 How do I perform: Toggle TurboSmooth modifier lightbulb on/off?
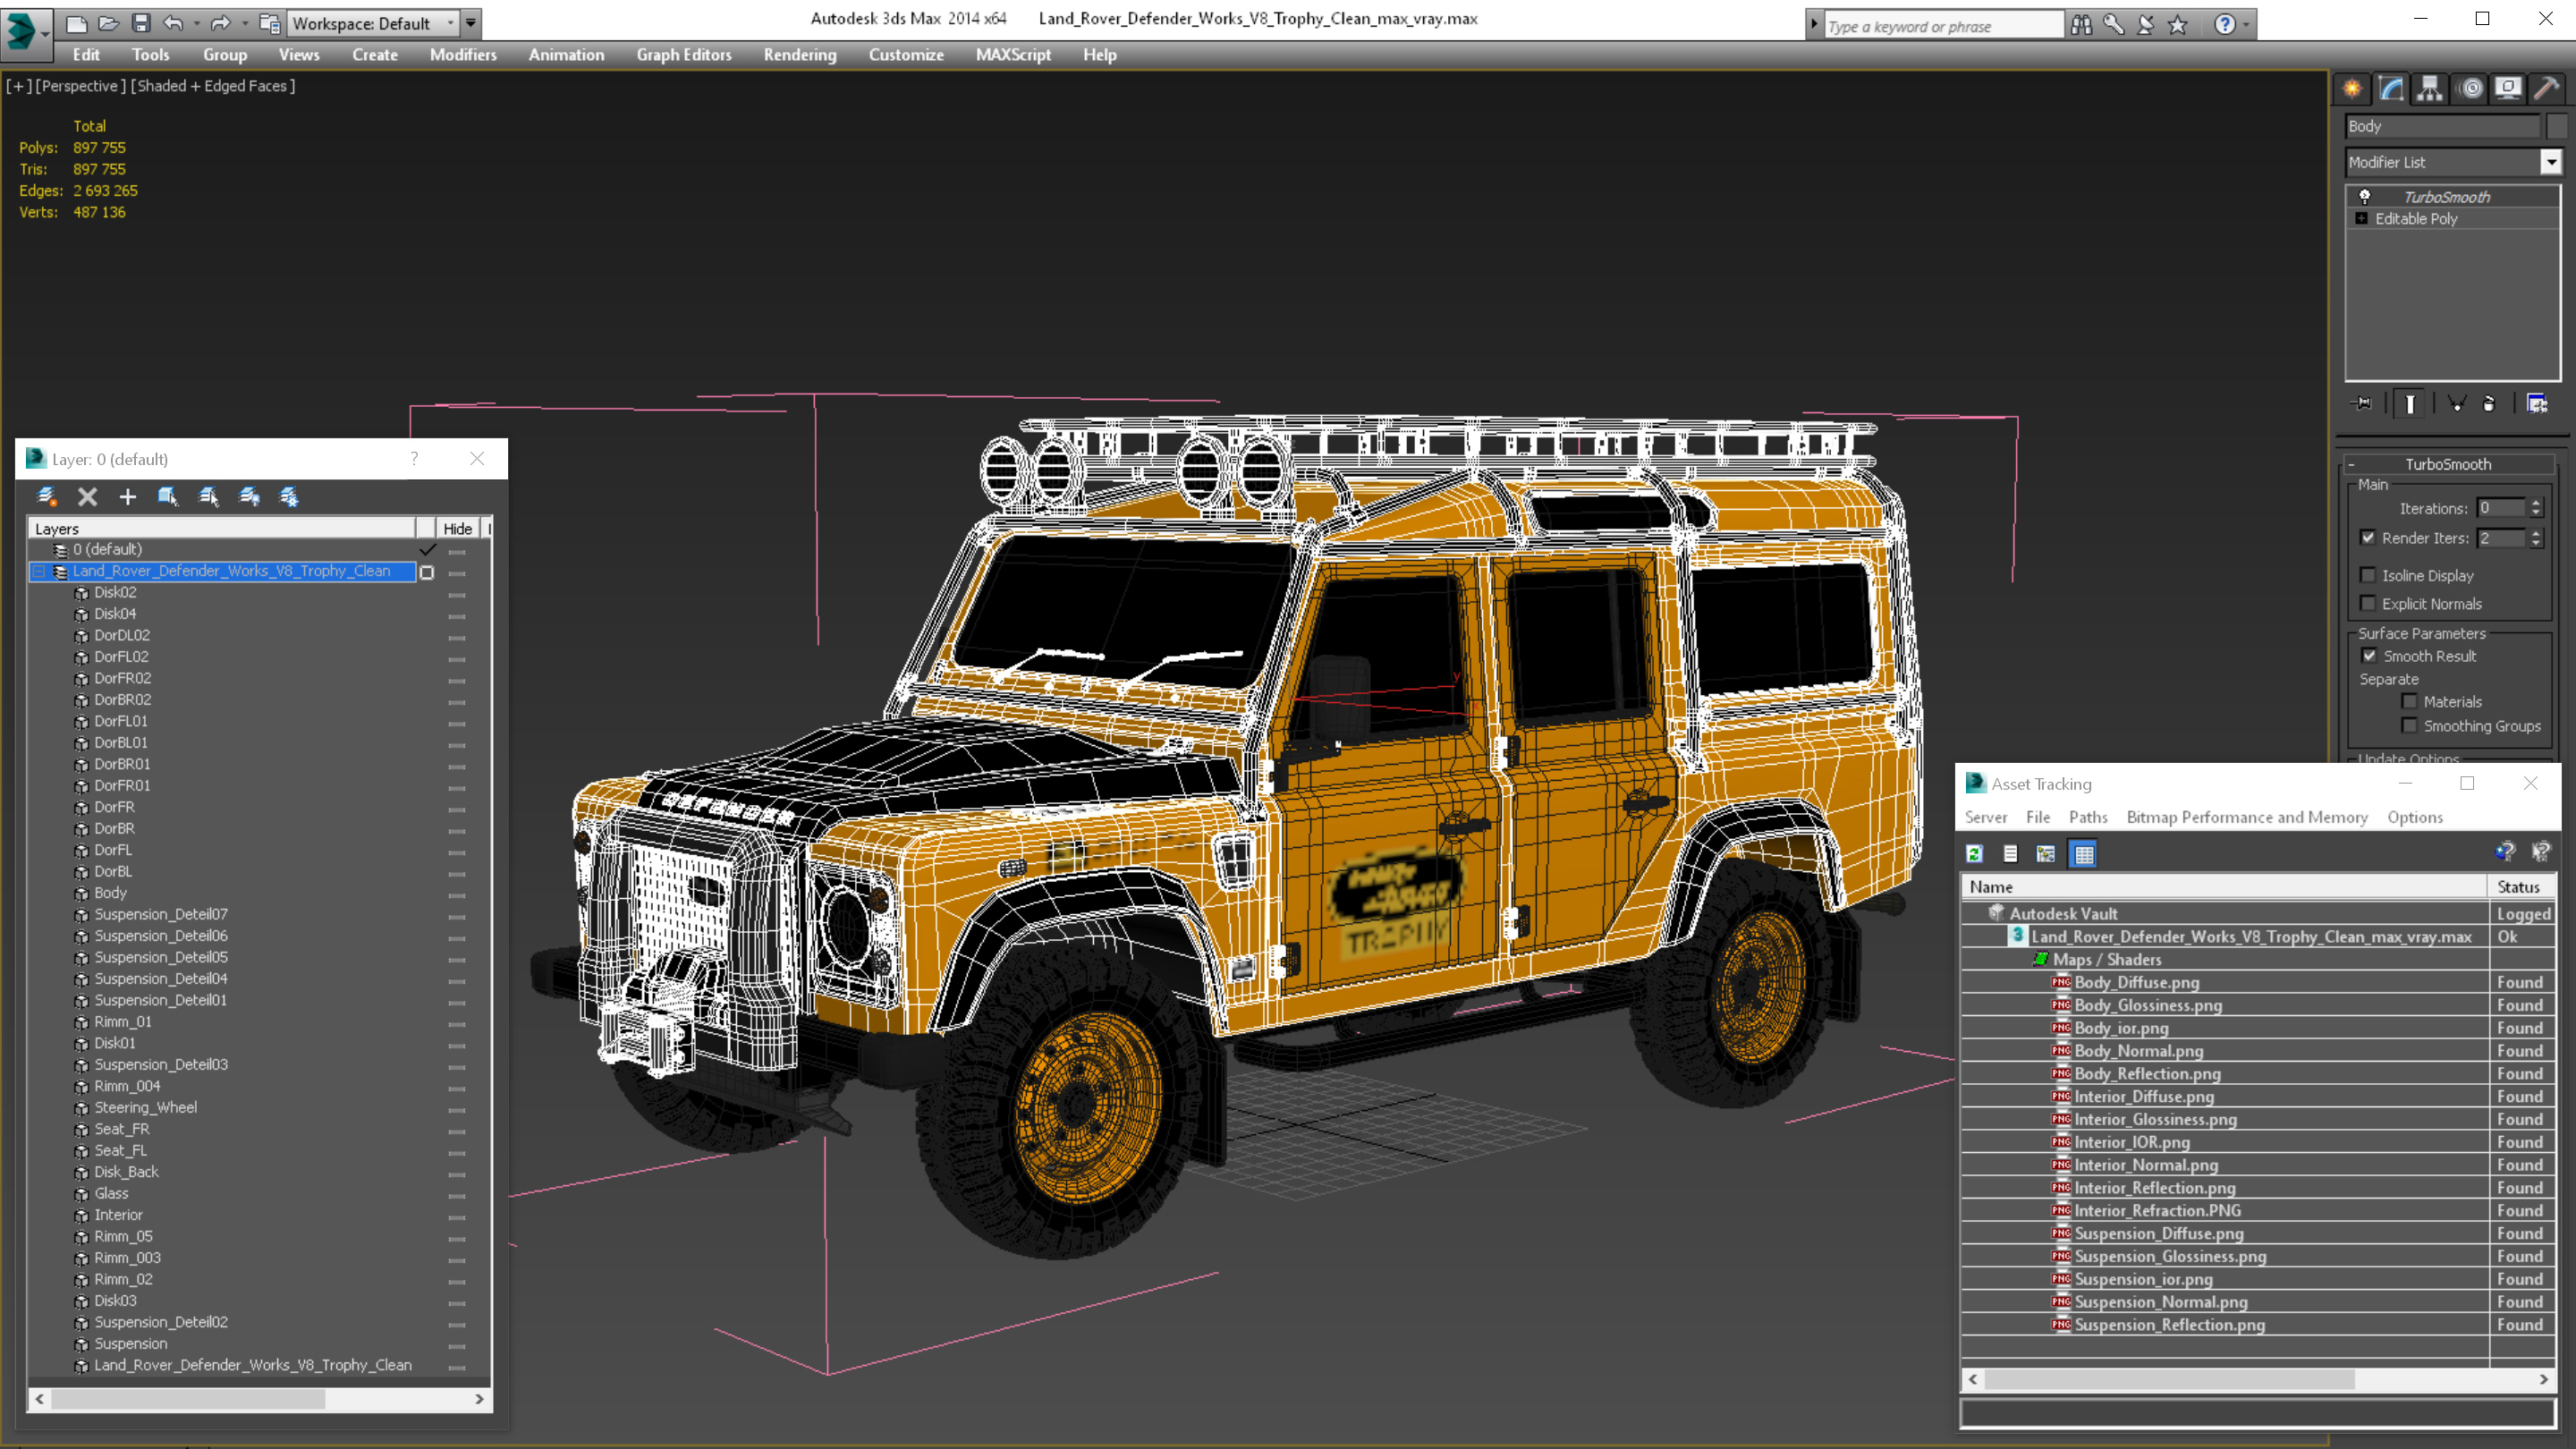click(2364, 197)
